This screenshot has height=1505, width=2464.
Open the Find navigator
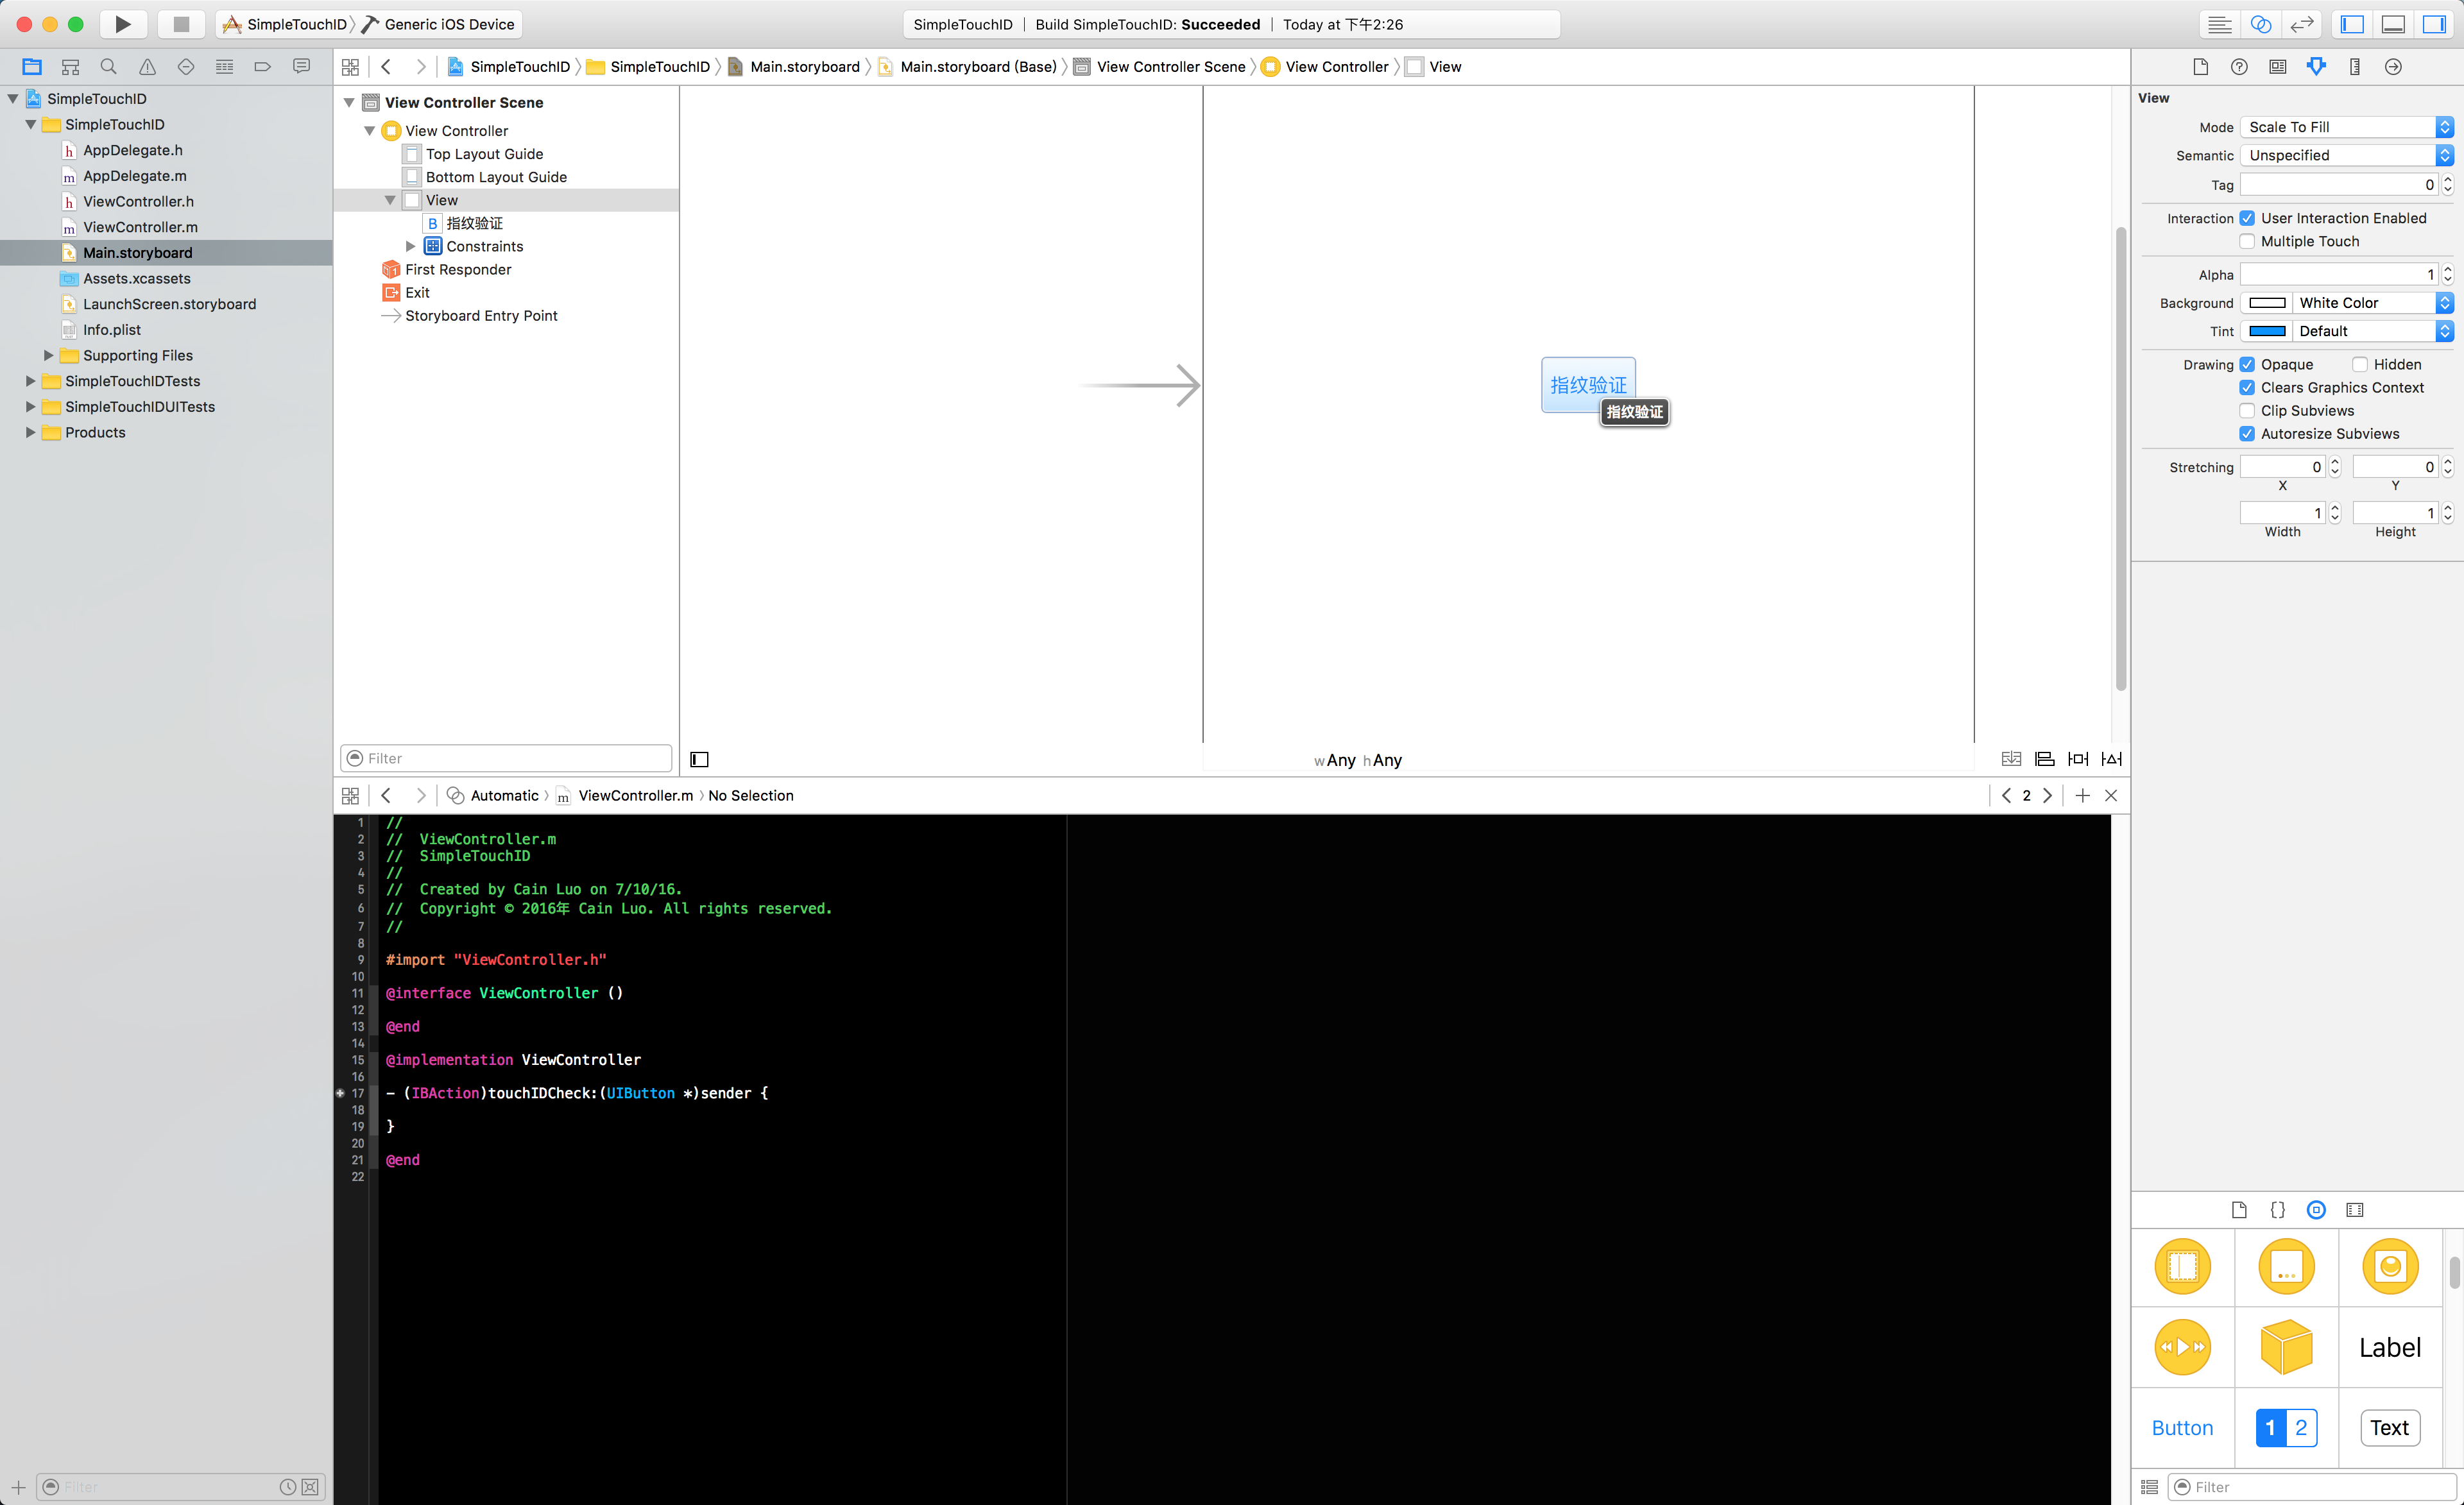pos(108,67)
